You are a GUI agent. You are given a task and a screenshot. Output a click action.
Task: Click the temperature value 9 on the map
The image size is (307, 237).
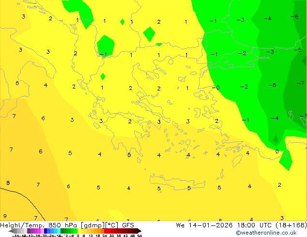point(5,216)
